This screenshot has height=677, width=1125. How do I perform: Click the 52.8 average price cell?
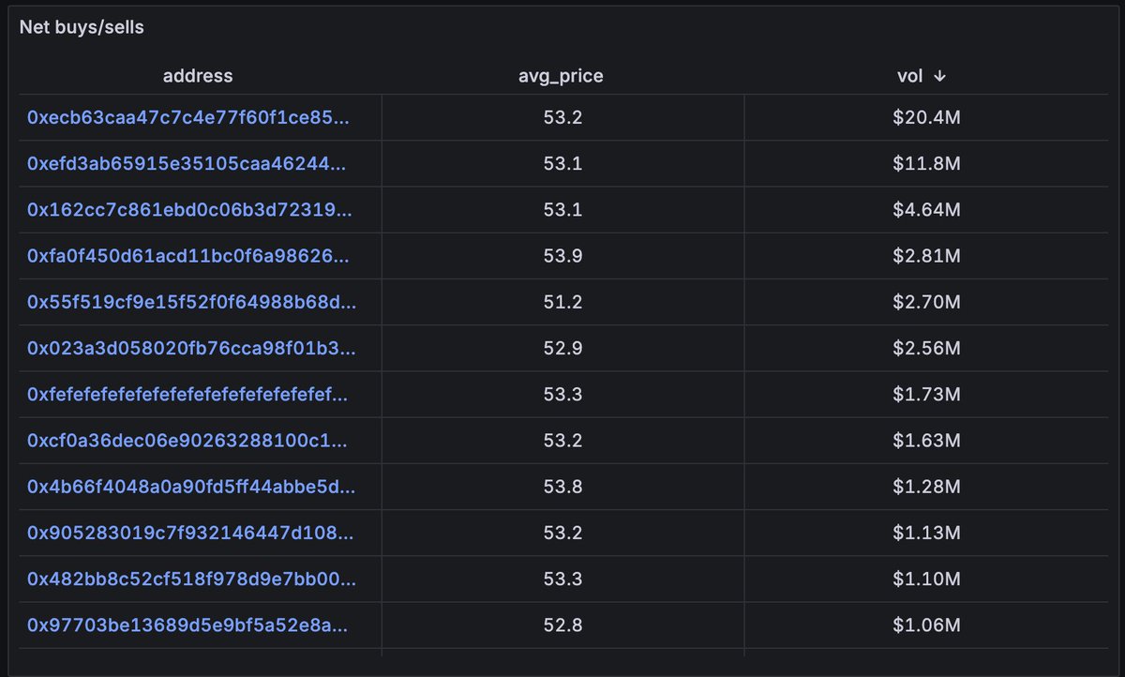562,624
